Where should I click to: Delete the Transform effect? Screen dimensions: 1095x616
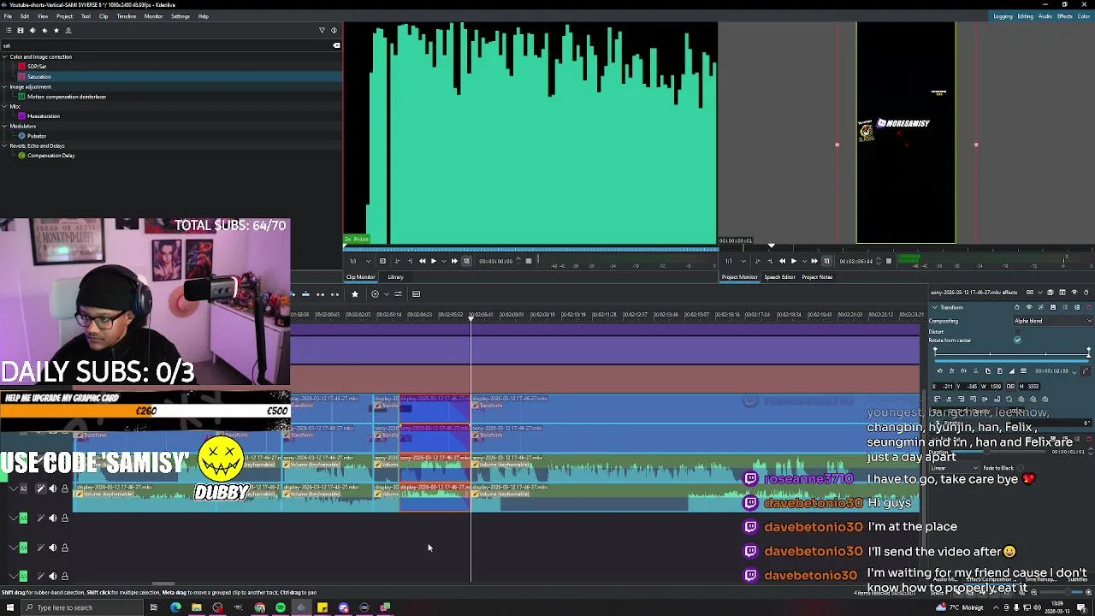[1089, 307]
